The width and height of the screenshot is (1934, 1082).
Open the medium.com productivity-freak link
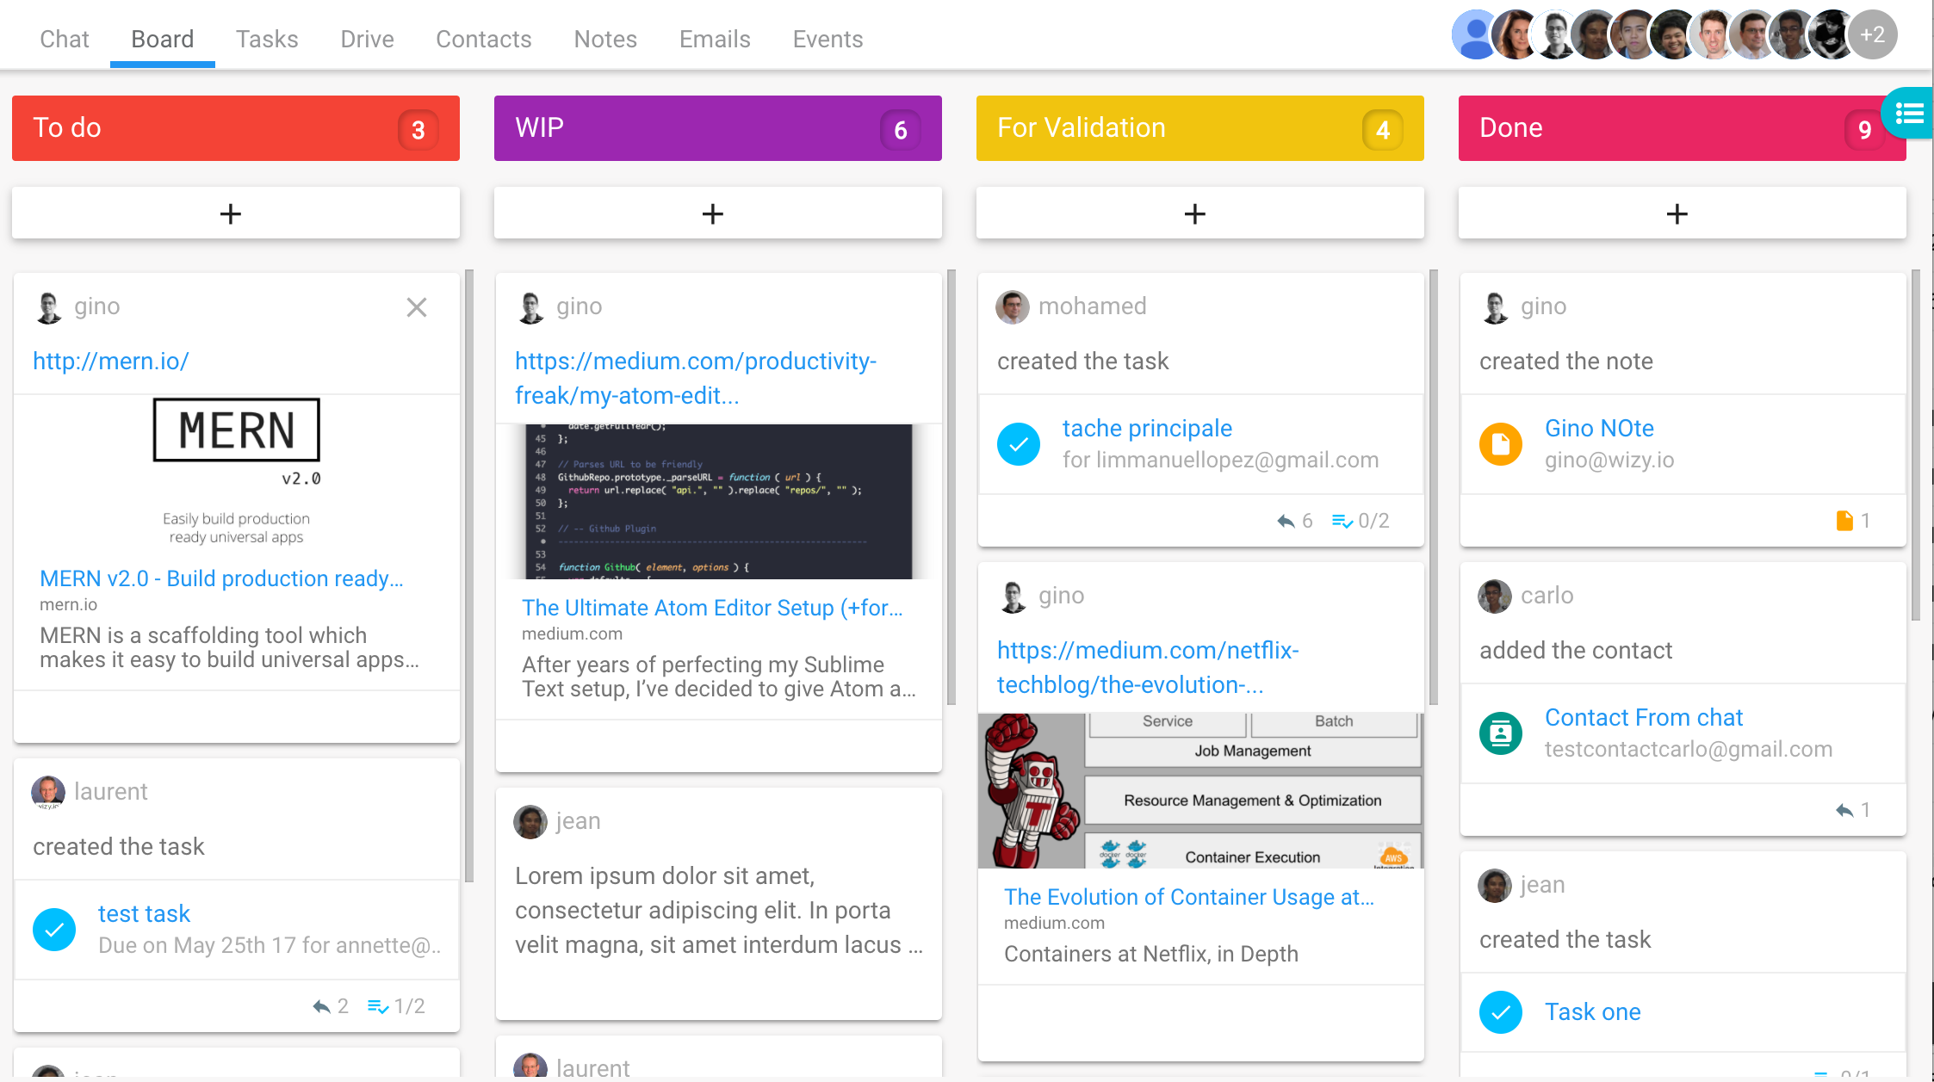[x=696, y=378]
